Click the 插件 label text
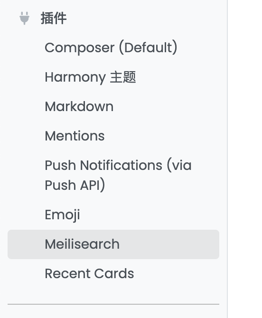 click(54, 18)
